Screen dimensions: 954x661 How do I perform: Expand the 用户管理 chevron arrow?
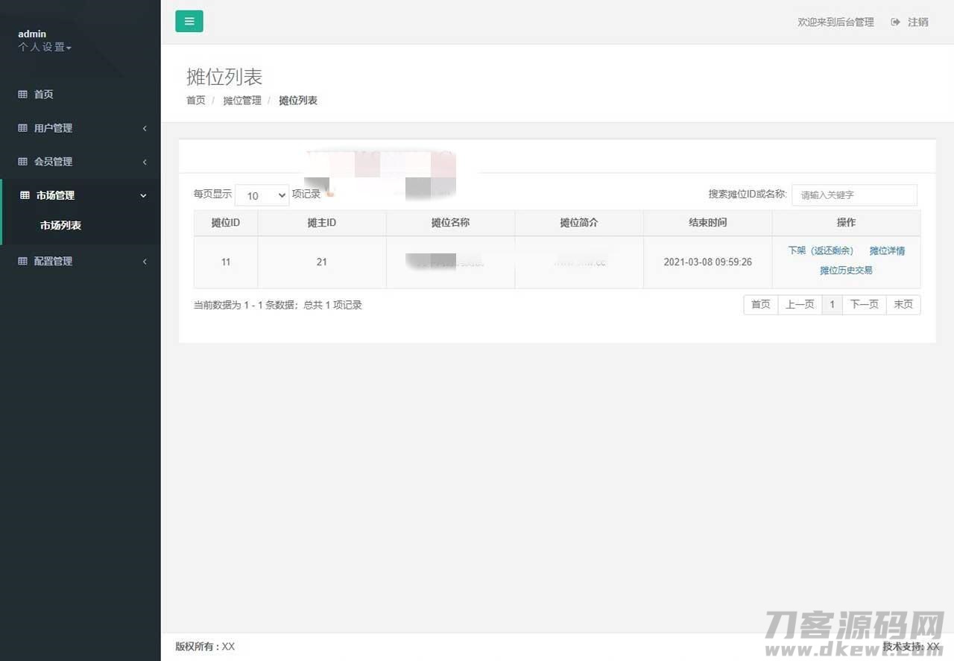tap(145, 128)
